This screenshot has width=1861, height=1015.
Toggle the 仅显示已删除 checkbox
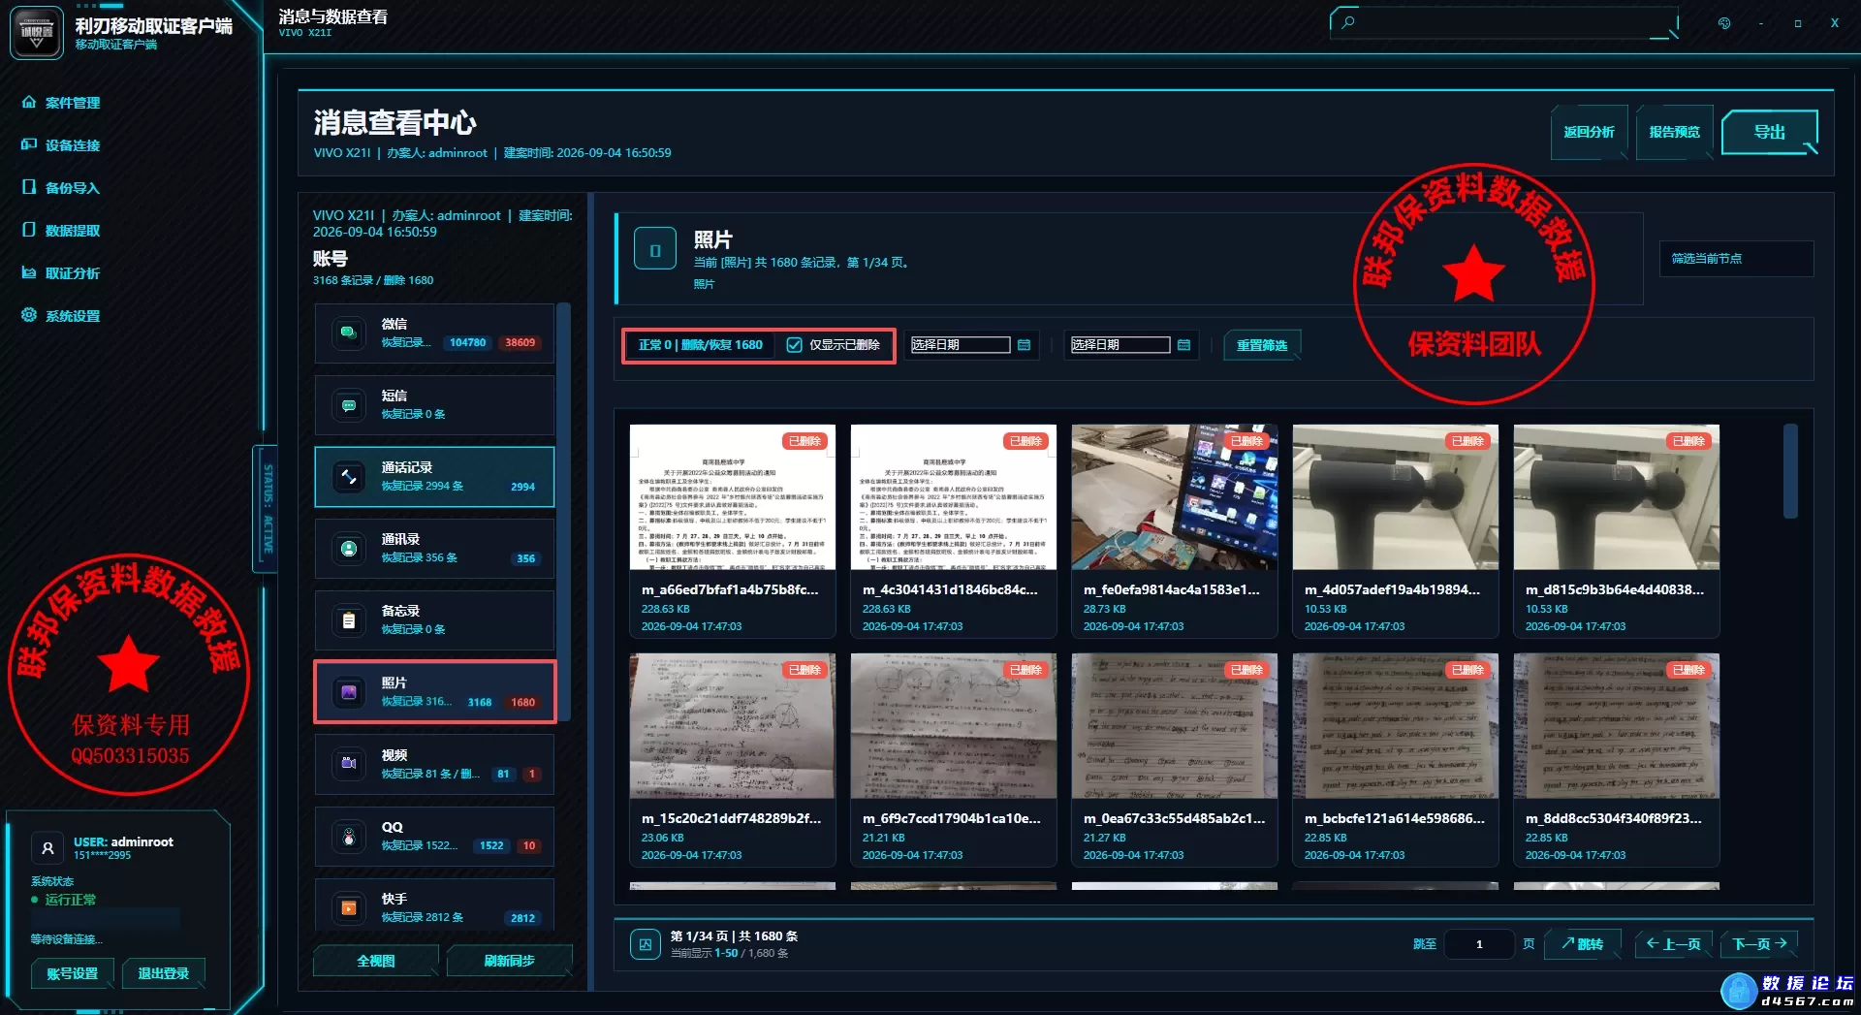pos(795,345)
